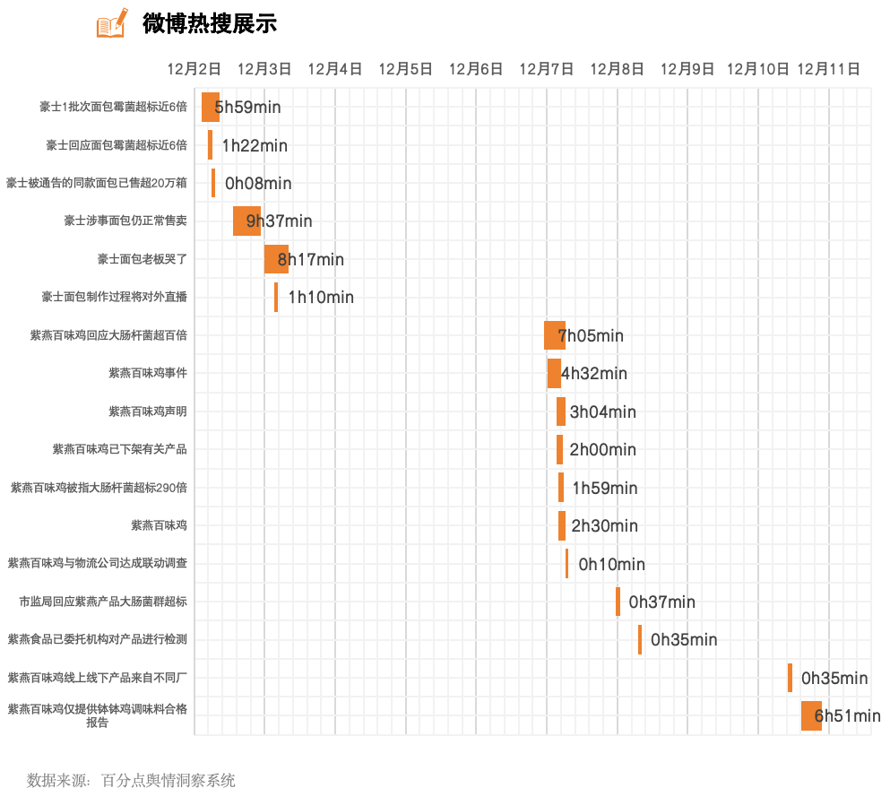The height and width of the screenshot is (797, 890).
Task: Select the 12月11日 date label
Action: (829, 69)
